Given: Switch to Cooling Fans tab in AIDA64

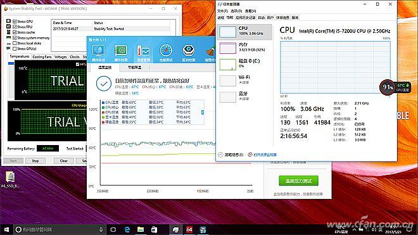Looking at the screenshot, I should [x=42, y=57].
